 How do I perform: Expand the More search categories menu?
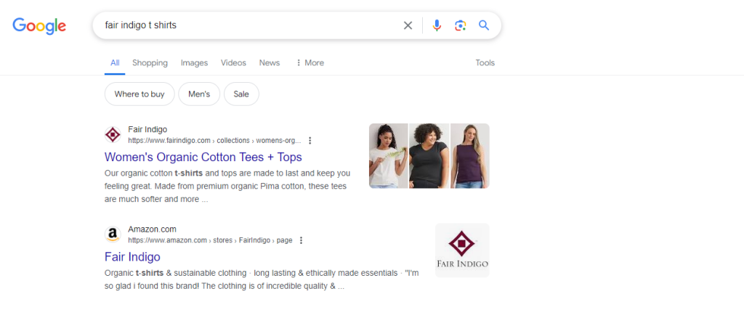pyautogui.click(x=310, y=62)
